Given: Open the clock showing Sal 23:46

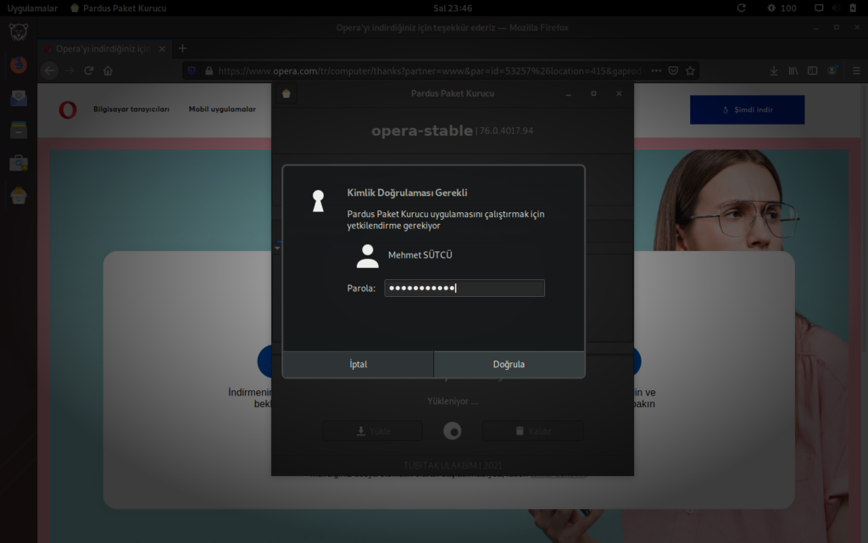Looking at the screenshot, I should point(453,8).
